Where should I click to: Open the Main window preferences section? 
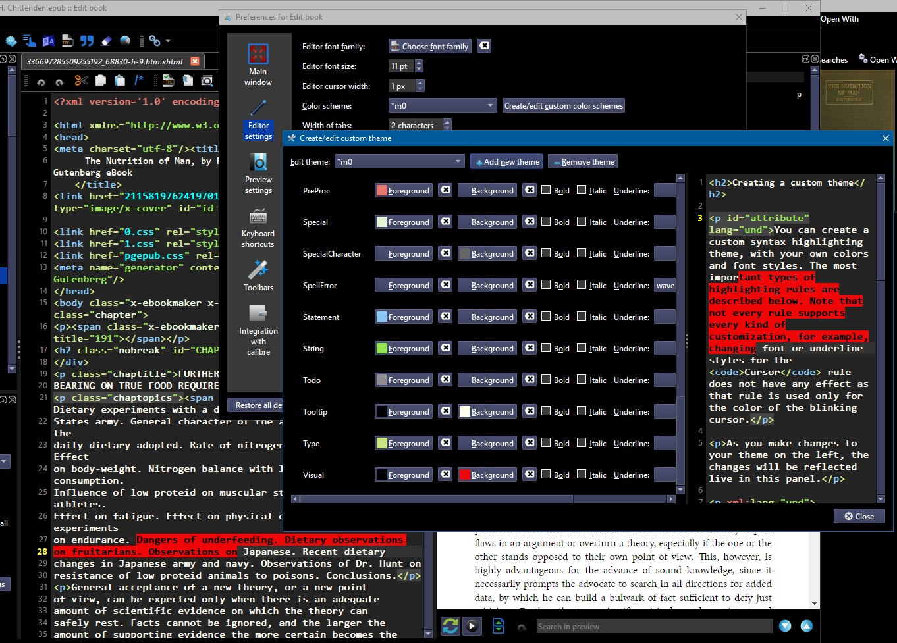point(258,64)
